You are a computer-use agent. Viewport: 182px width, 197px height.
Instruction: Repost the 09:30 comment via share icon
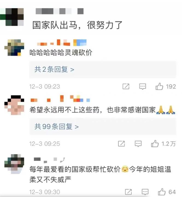[128, 192]
